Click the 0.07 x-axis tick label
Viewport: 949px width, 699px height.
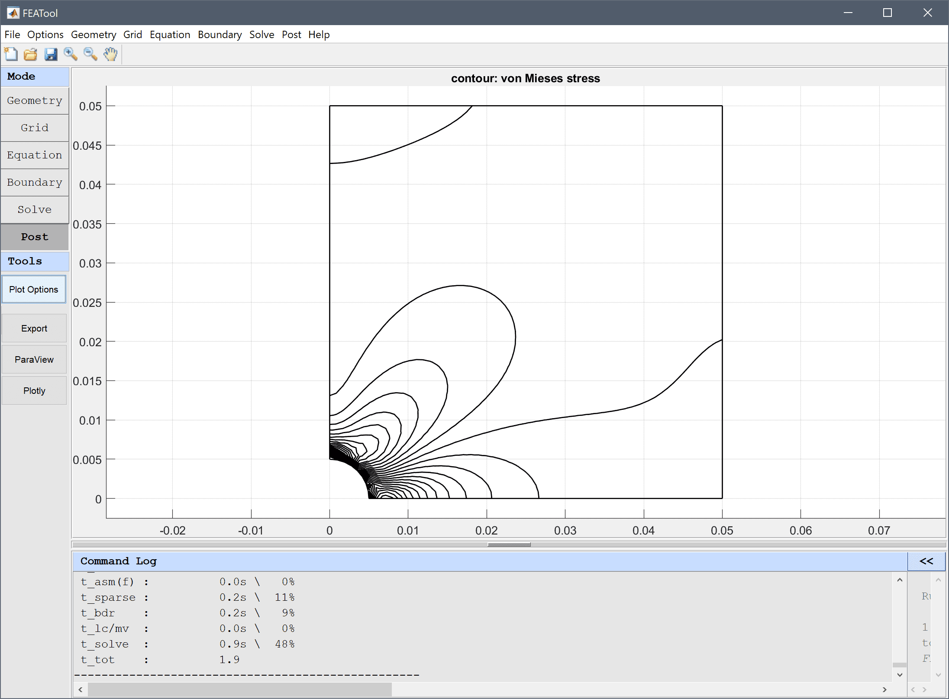[x=879, y=530]
